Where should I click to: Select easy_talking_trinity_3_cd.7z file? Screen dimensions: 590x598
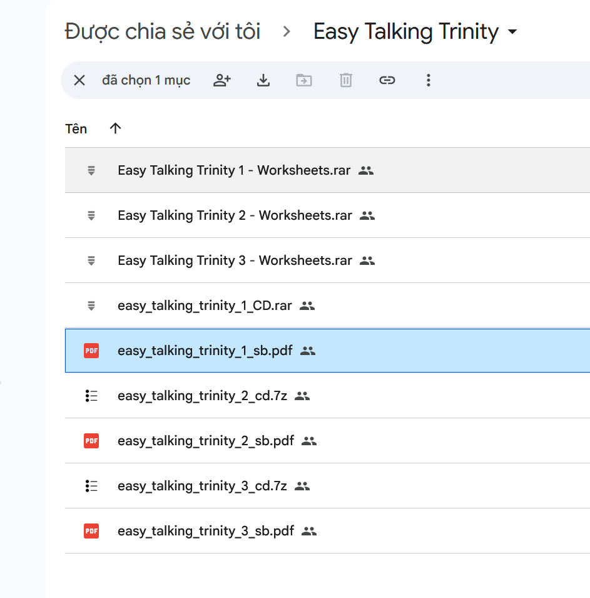tap(202, 486)
